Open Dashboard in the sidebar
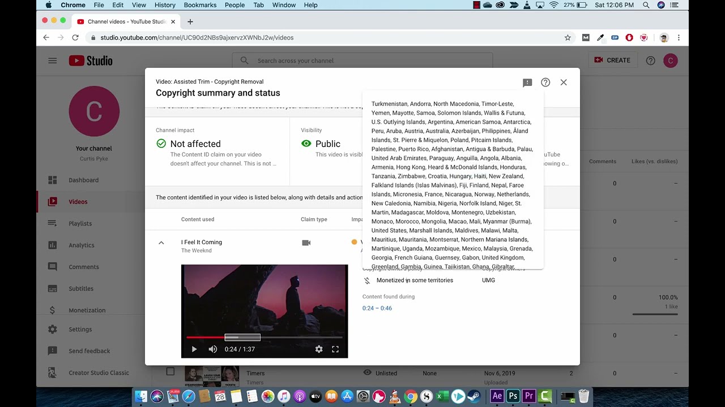This screenshot has height=407, width=725. click(91, 180)
